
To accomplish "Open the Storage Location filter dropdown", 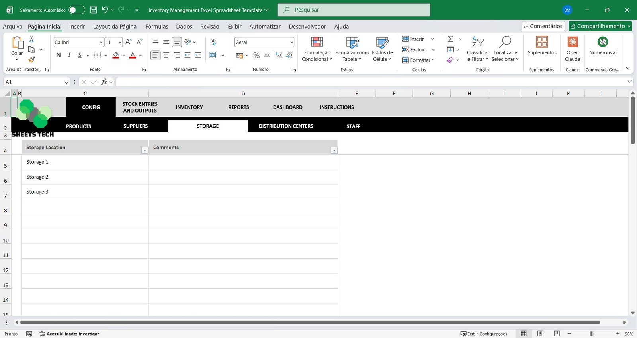I will click(x=145, y=150).
